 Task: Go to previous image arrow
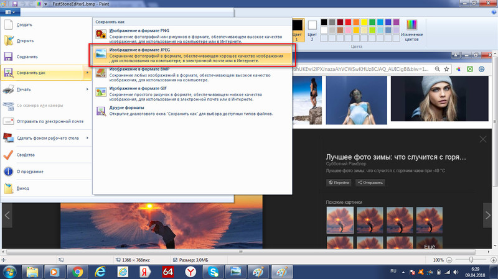[7, 216]
